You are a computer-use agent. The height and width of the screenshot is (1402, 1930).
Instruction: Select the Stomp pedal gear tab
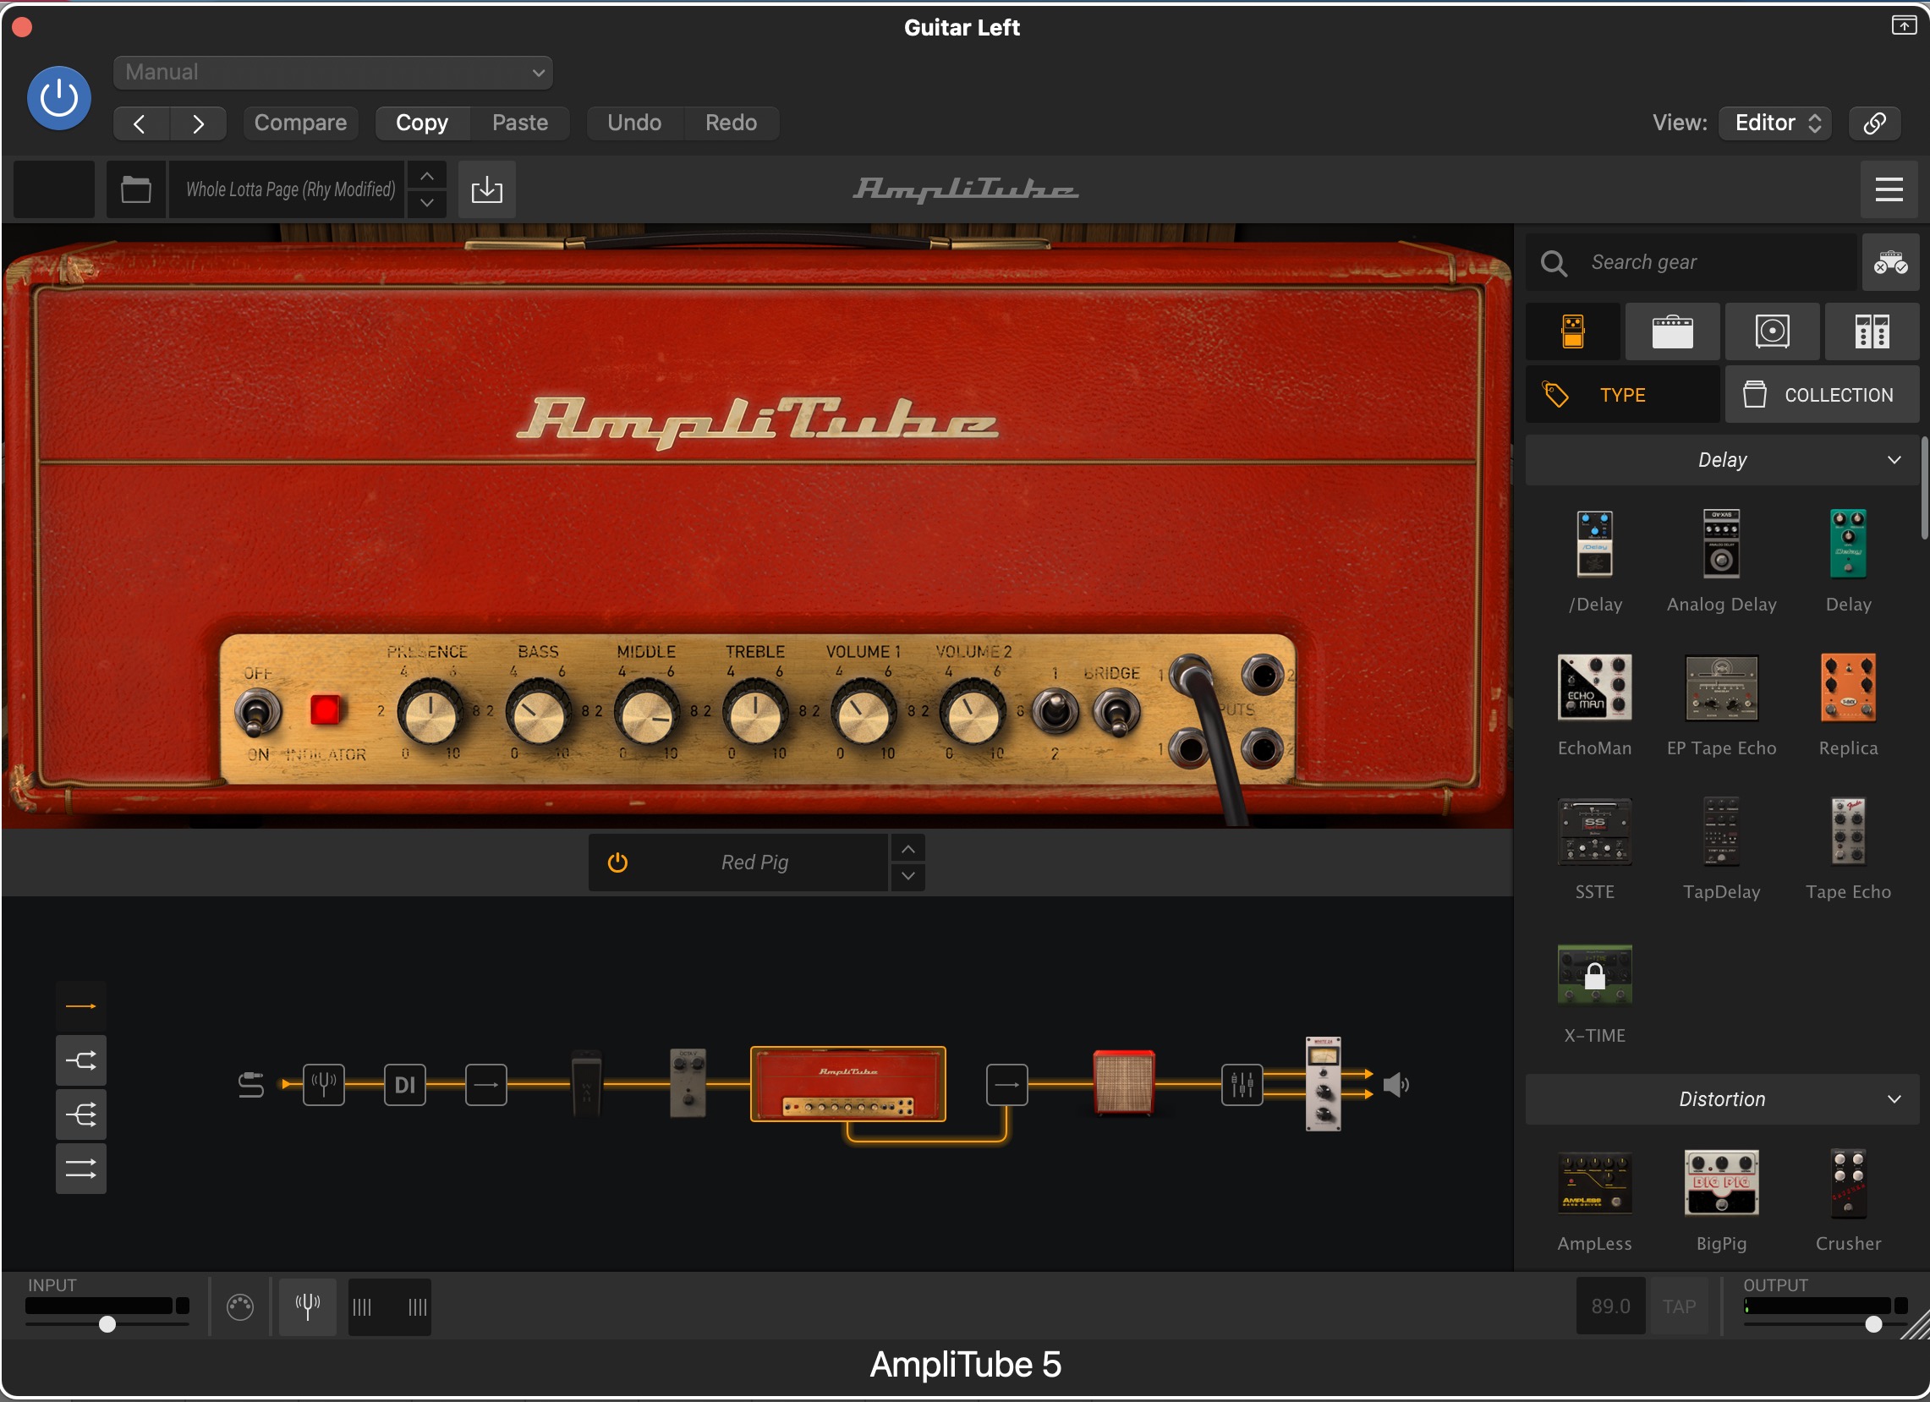click(x=1572, y=331)
